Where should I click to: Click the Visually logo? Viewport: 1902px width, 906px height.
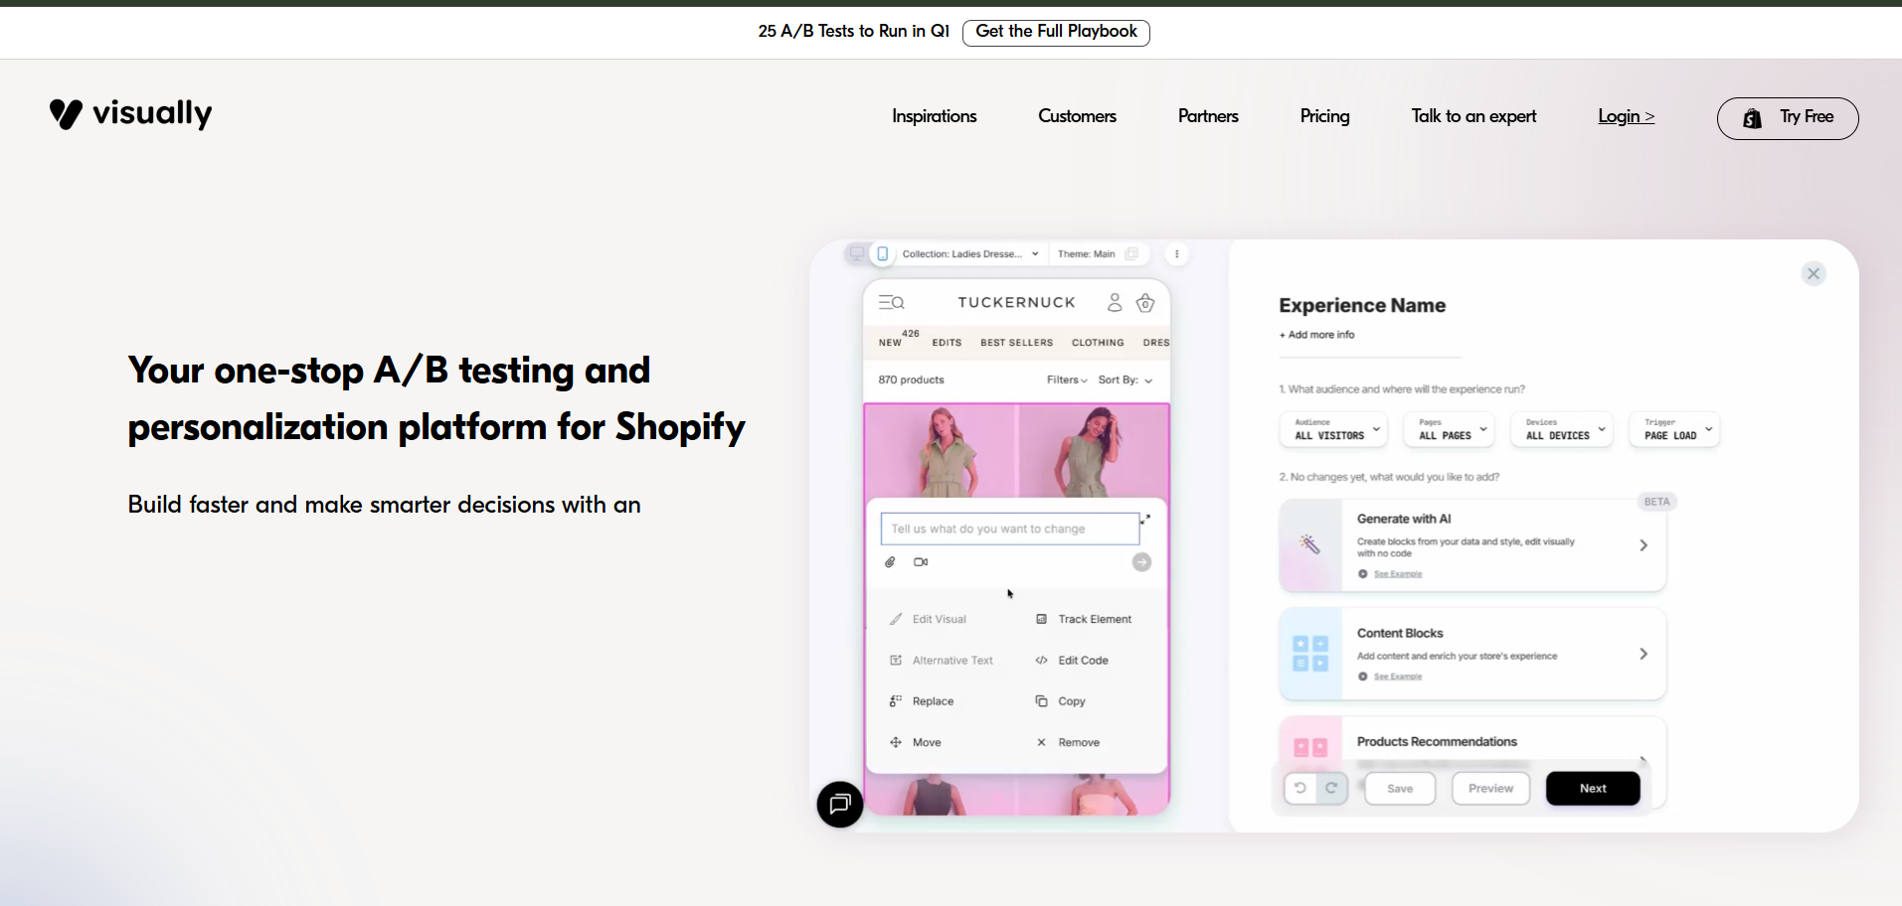[130, 114]
